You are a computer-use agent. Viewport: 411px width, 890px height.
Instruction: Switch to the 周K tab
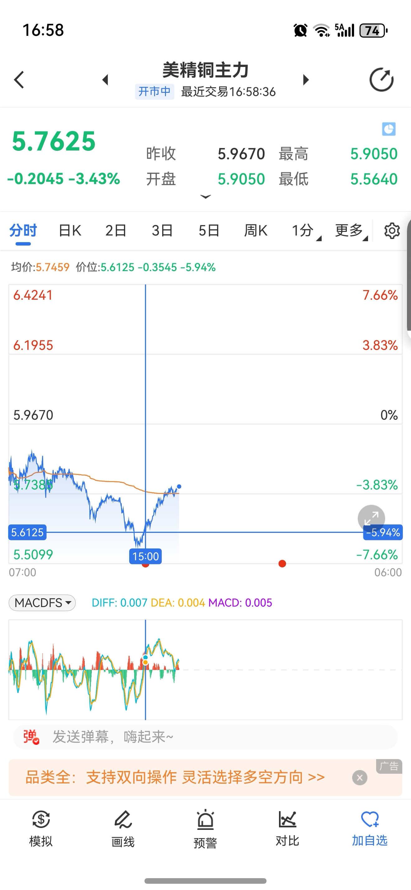(256, 231)
